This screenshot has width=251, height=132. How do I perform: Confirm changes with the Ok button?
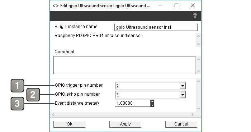69,124
